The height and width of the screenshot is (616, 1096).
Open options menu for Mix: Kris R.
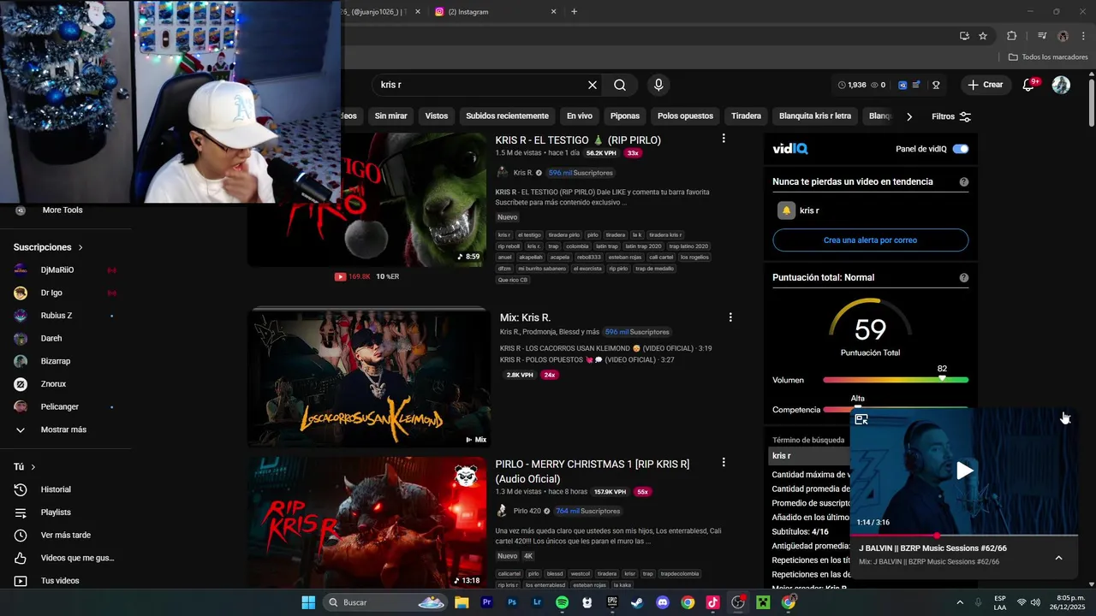[x=730, y=317]
